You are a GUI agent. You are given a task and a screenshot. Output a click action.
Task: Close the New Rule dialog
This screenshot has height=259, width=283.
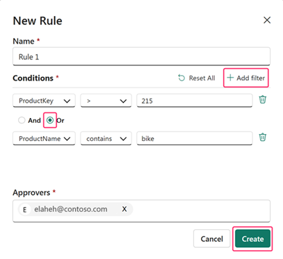[267, 20]
